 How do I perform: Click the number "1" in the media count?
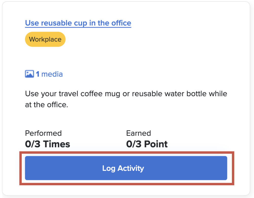(38, 74)
